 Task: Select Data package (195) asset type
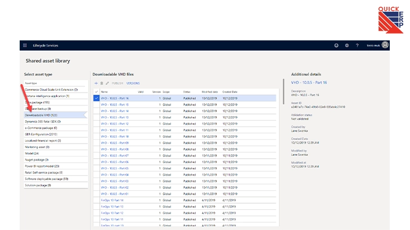point(55,102)
